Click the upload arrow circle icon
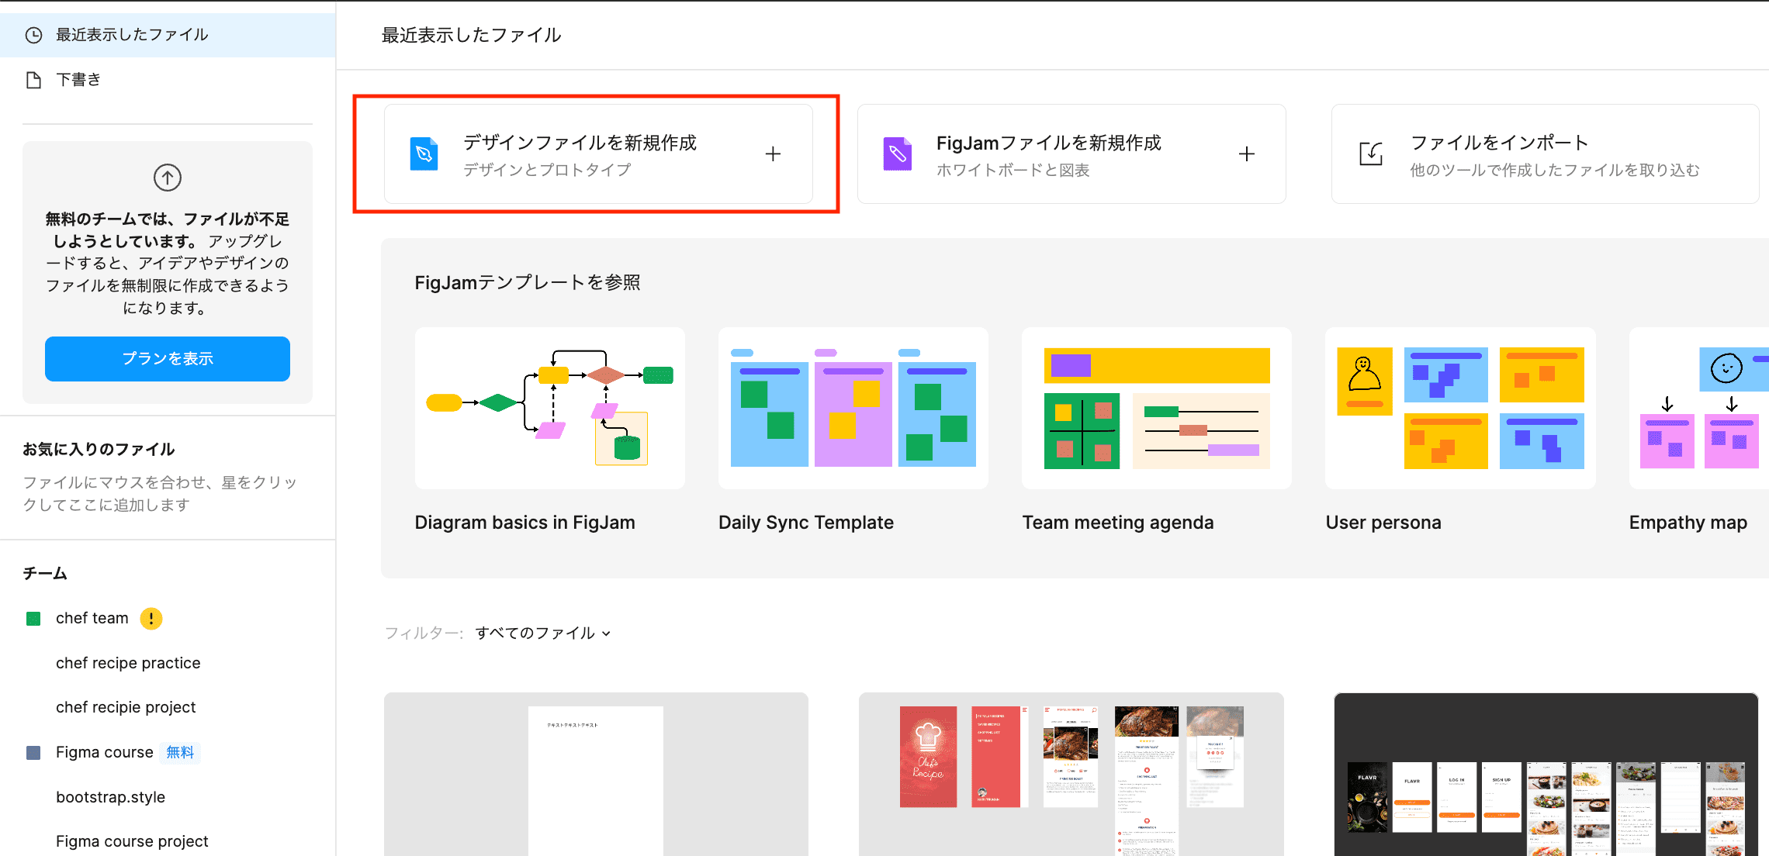 [x=168, y=178]
